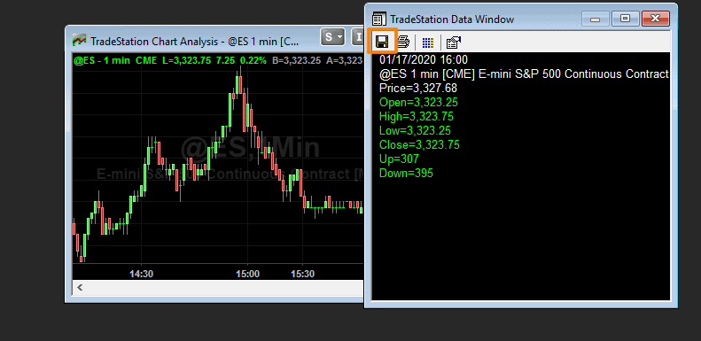The width and height of the screenshot is (701, 341).
Task: Click the 15:30 time axis label
Action: pos(303,274)
